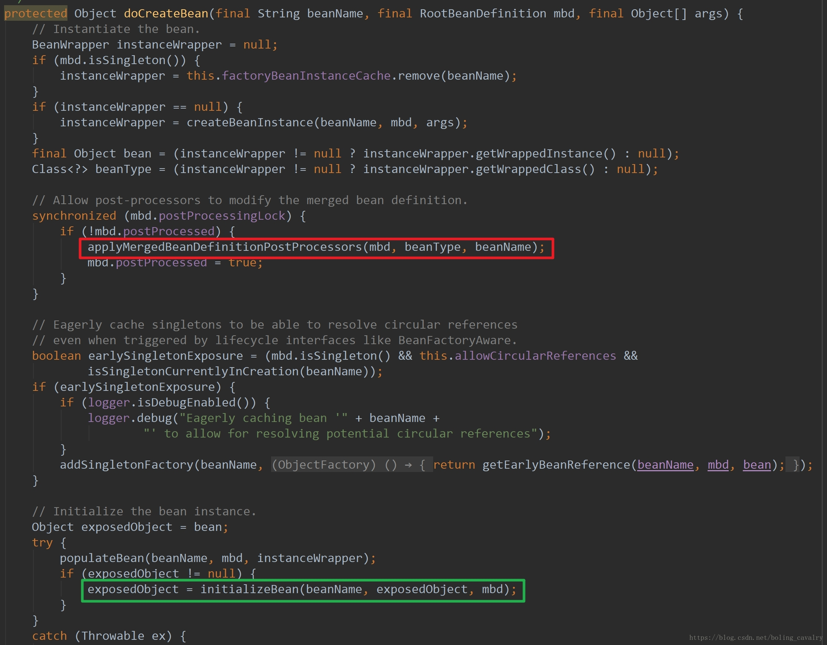This screenshot has width=827, height=645.
Task: Click the highlighted protected keyword
Action: point(36,14)
